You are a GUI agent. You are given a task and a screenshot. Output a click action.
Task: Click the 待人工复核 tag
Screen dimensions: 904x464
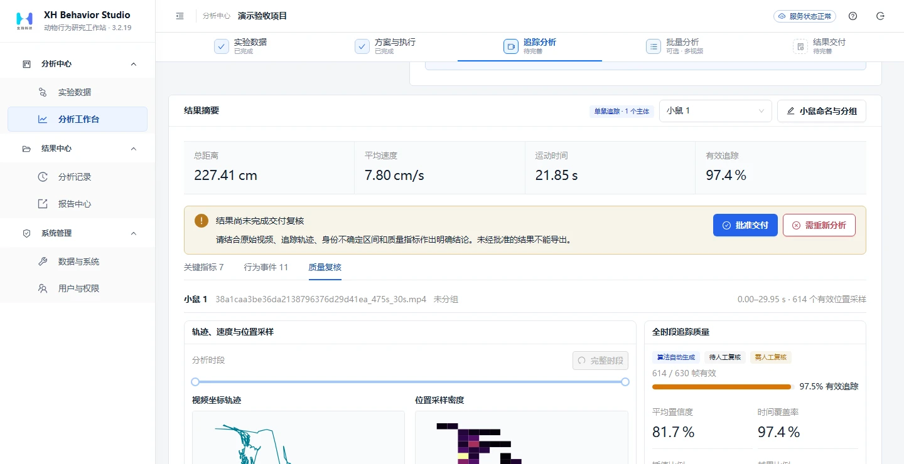point(724,357)
